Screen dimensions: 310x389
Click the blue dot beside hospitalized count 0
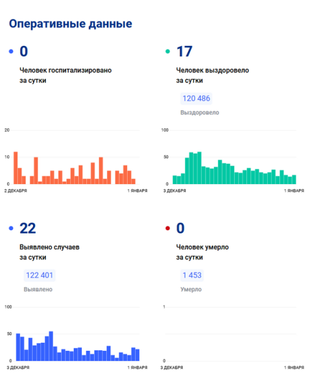coord(11,51)
